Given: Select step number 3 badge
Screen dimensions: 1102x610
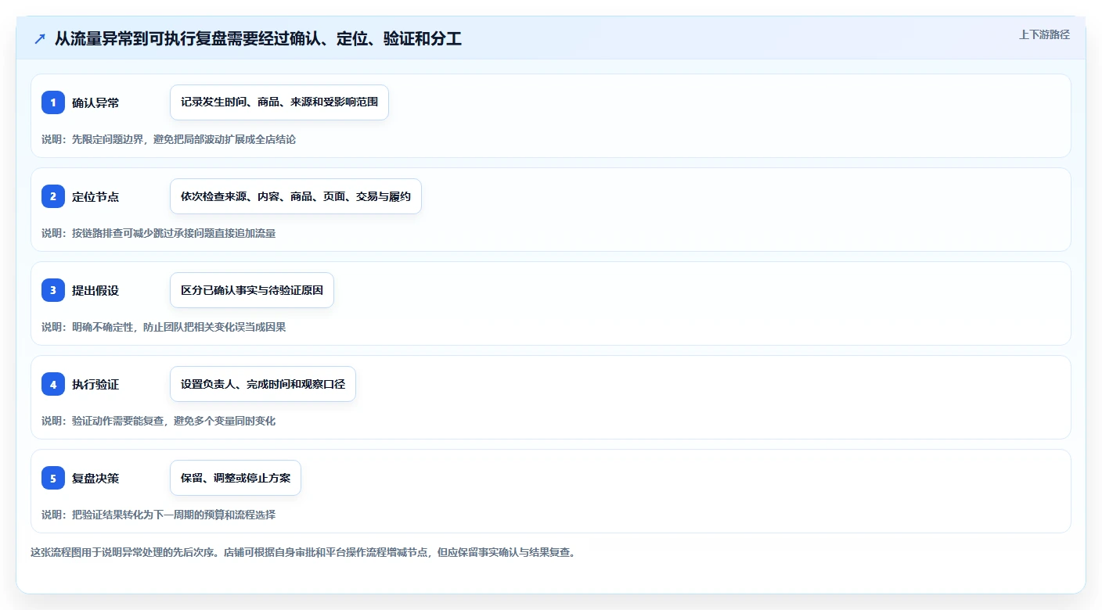Looking at the screenshot, I should (53, 290).
